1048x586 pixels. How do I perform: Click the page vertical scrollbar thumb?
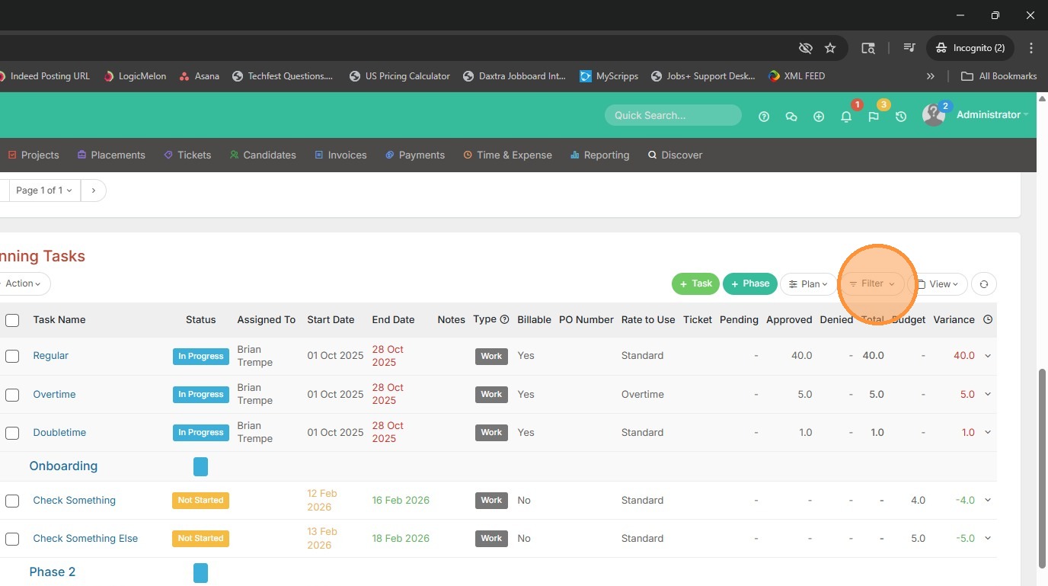(1043, 469)
